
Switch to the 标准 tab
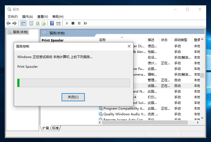(x=55, y=128)
